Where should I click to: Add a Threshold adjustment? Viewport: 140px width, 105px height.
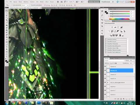pos(117,35)
